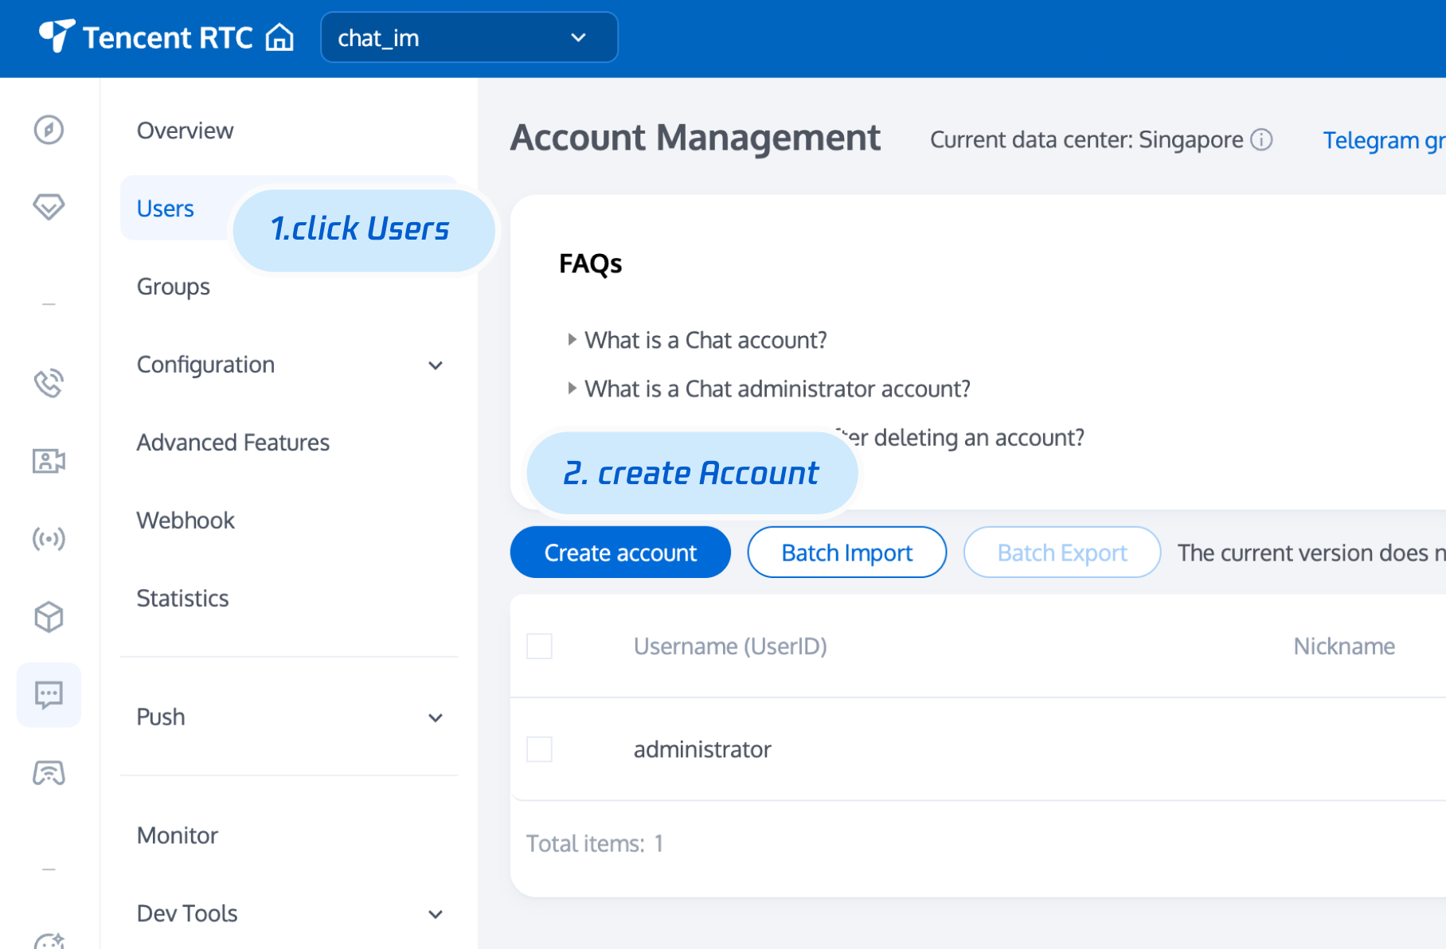1446x949 pixels.
Task: Click the 3D cube icon in sidebar
Action: (x=49, y=617)
